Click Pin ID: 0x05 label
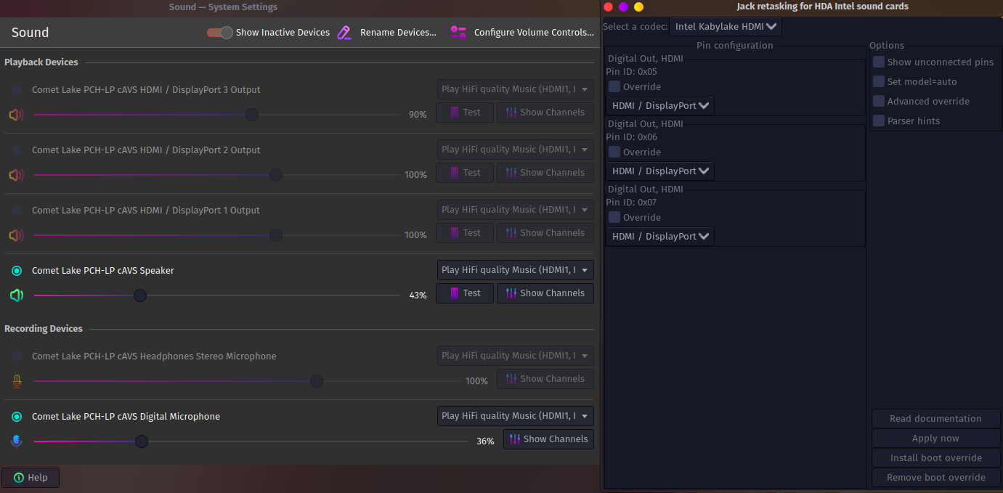Viewport: 1003px width, 493px height. pyautogui.click(x=631, y=72)
